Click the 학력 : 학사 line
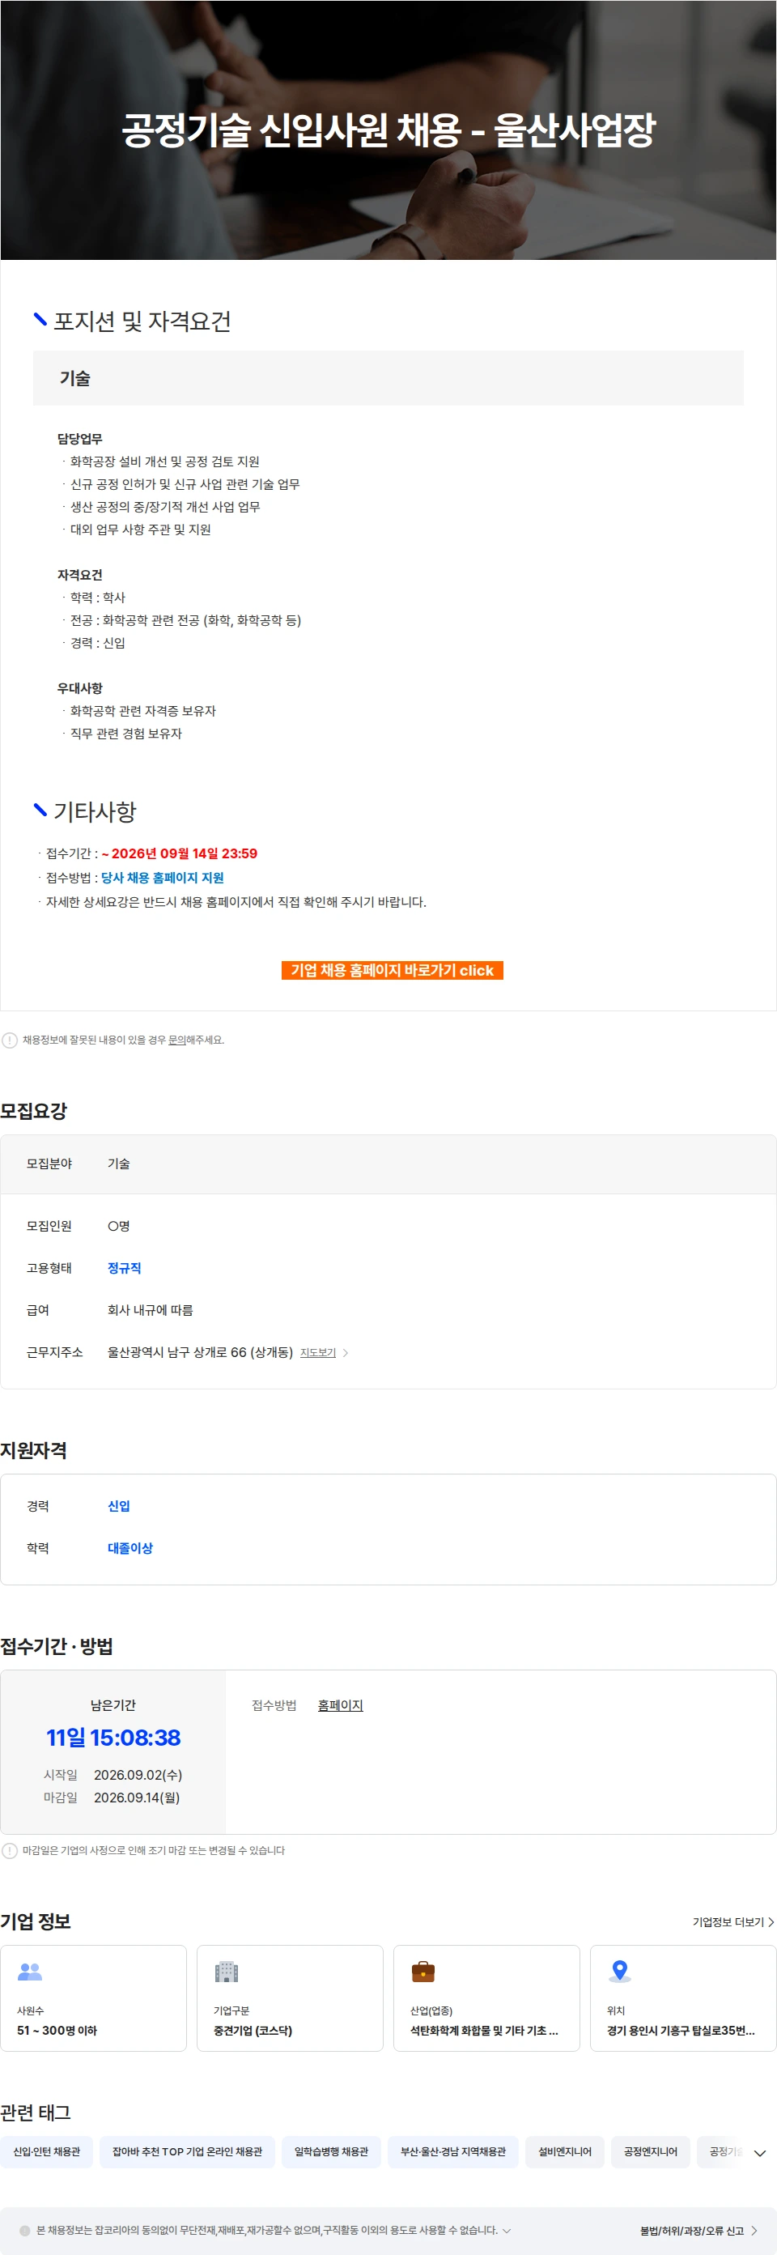Viewport: 777px width, 2255px height. click(97, 598)
